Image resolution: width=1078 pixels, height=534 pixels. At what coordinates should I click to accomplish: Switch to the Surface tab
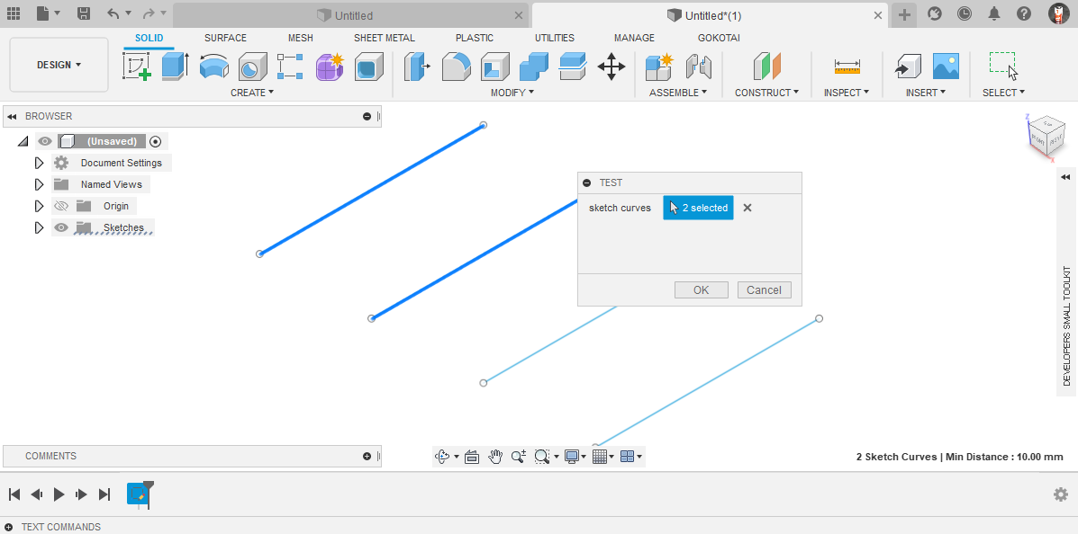coord(225,38)
